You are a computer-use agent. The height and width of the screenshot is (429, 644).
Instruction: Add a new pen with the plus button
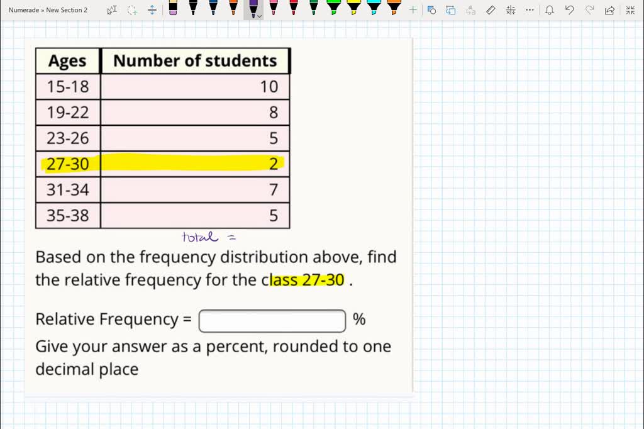[x=413, y=9]
